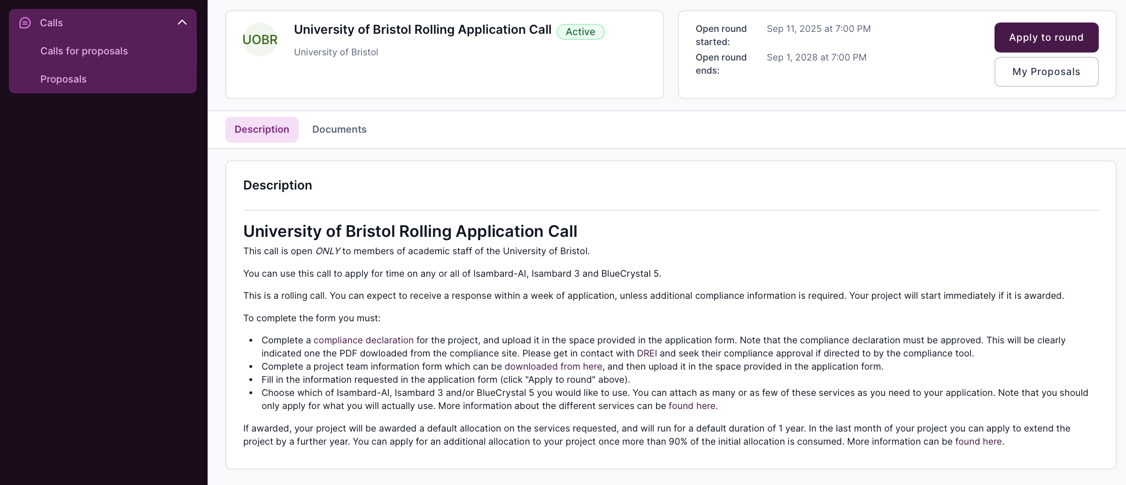Click the Open round ends date
Screen dimensions: 1126x485
click(816, 57)
